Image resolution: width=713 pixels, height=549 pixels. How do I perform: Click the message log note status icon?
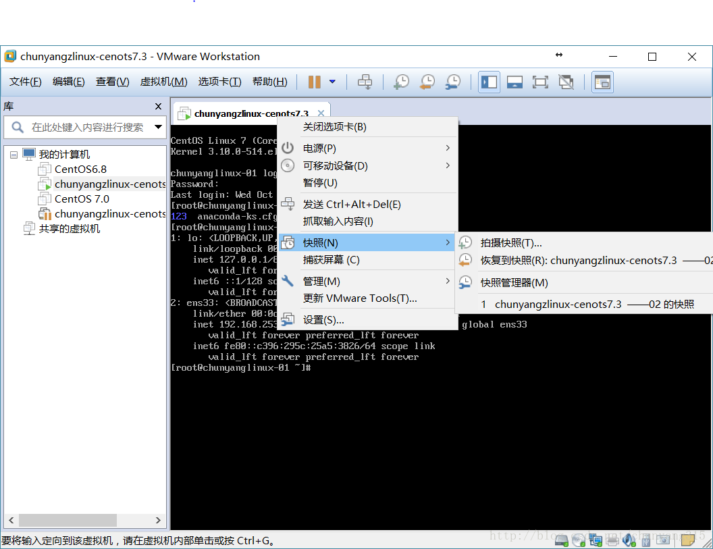(x=687, y=540)
